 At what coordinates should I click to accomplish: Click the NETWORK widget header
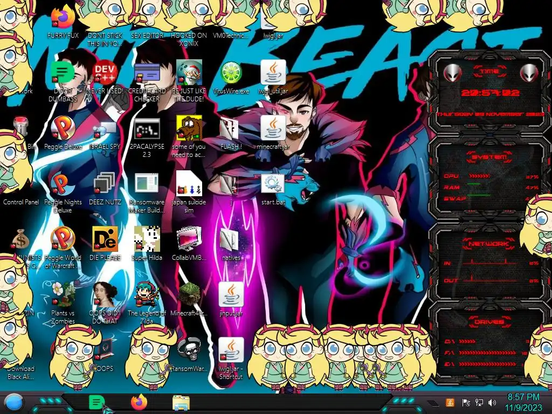coord(488,244)
